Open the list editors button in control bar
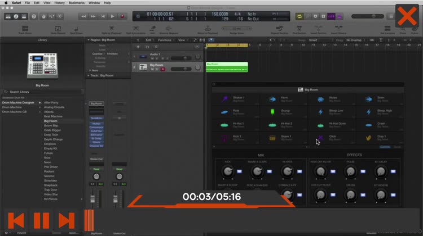Viewport: 423px width, 236px height. coord(391,16)
